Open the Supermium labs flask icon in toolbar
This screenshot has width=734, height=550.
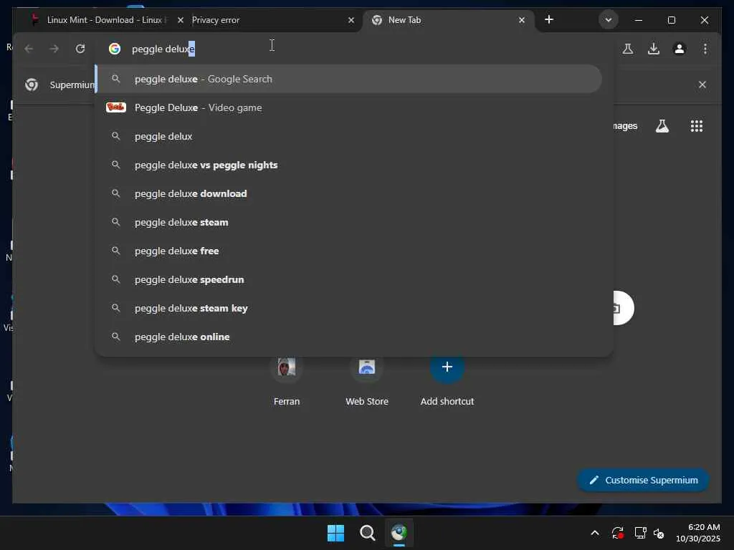[x=628, y=49]
